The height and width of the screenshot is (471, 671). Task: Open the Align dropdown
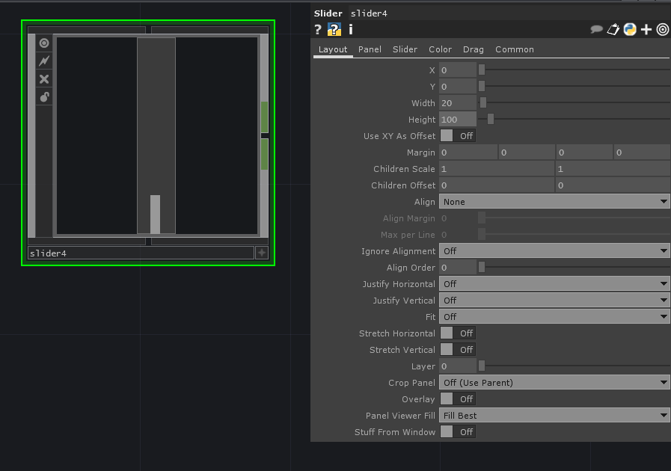click(554, 202)
